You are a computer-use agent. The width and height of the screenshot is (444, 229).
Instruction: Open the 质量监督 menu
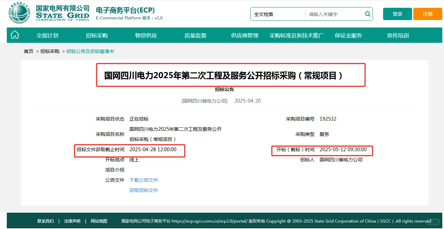point(195,35)
